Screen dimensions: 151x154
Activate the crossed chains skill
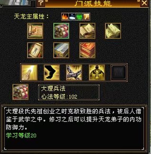(x=74, y=73)
